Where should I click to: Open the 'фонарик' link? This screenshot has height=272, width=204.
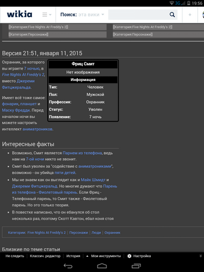coord(10,104)
